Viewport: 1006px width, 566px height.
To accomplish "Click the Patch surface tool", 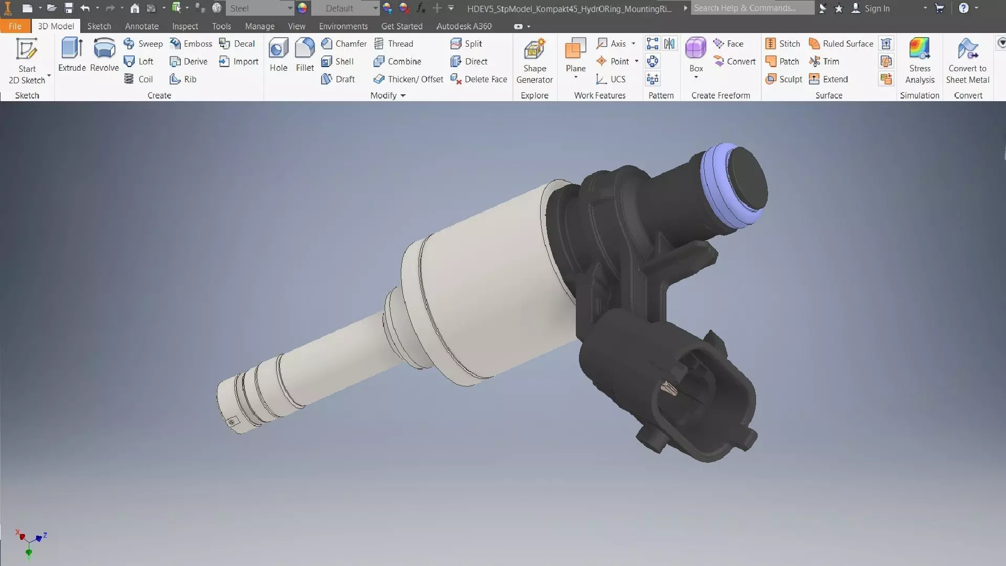I will (x=782, y=61).
